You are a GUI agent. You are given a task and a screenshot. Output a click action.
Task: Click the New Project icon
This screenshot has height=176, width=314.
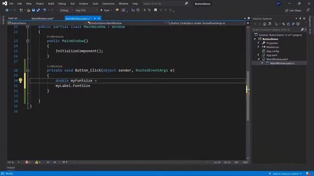click(21, 10)
